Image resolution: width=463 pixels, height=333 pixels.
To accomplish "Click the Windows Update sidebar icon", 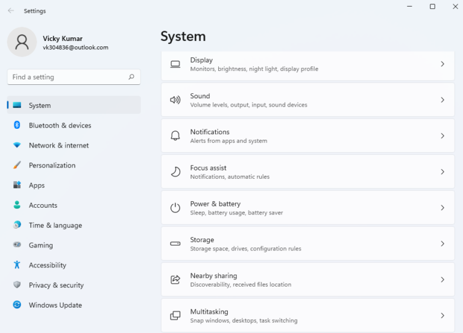I will click(x=17, y=305).
